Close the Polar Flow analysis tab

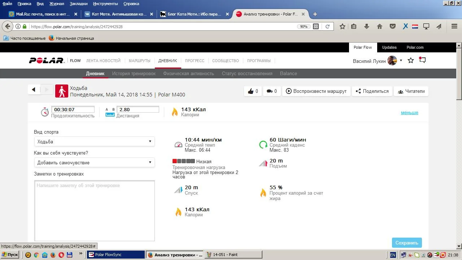point(303,14)
